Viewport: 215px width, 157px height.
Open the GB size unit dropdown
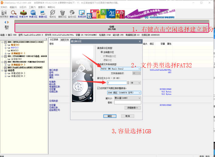135,83
